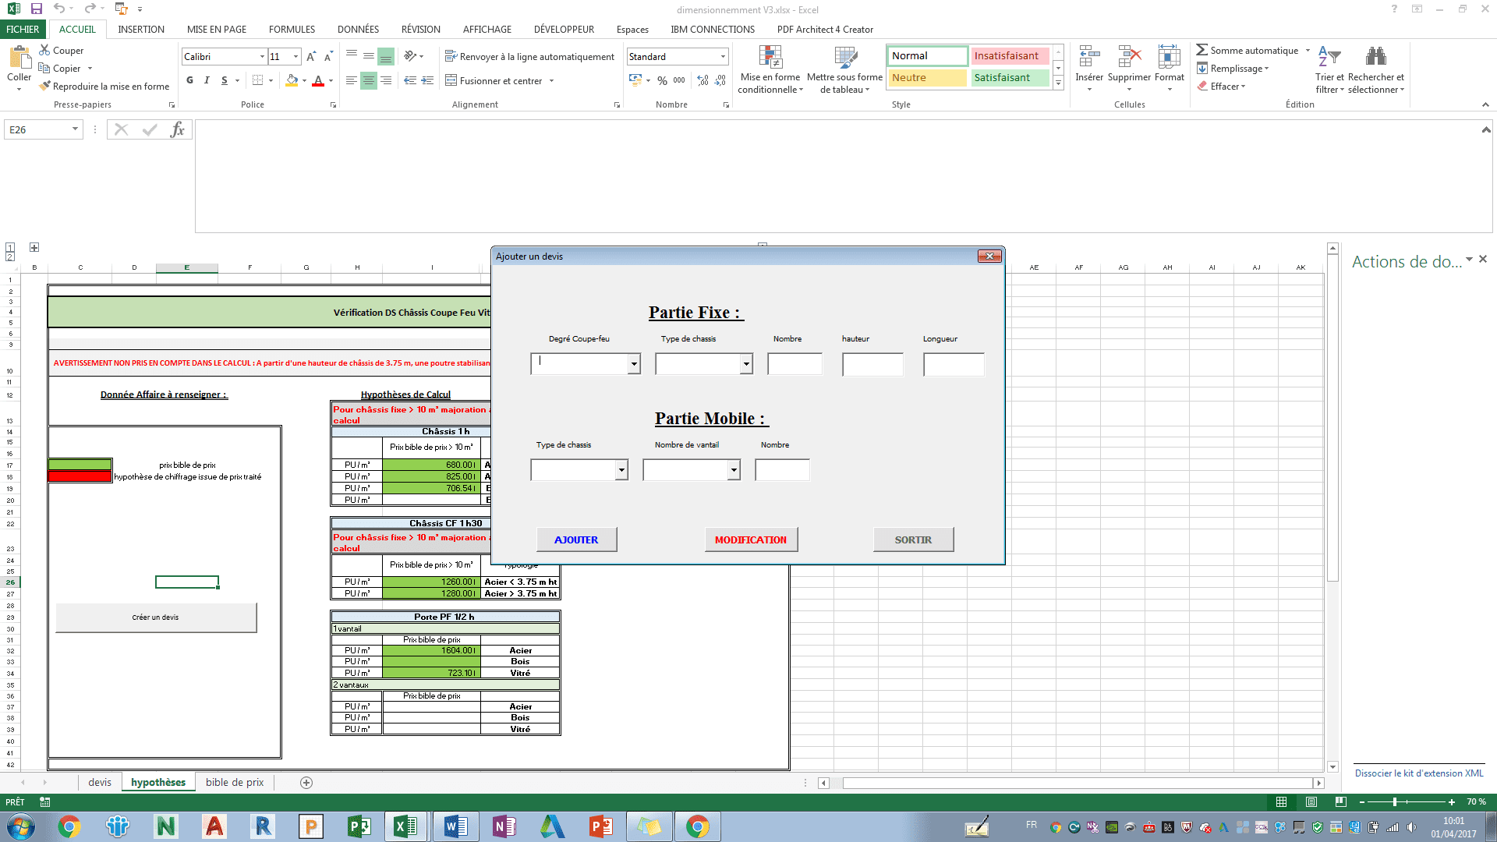Viewport: 1497px width, 842px height.
Task: Toggle italic text formatting
Action: pyautogui.click(x=207, y=80)
